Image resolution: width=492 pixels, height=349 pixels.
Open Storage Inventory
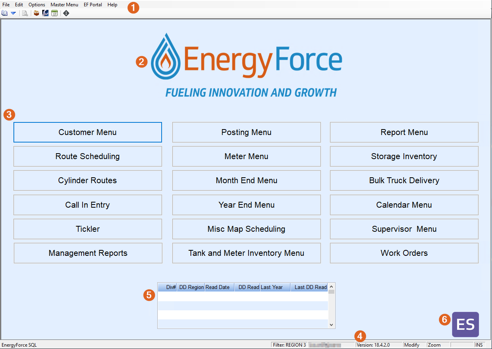click(x=404, y=156)
